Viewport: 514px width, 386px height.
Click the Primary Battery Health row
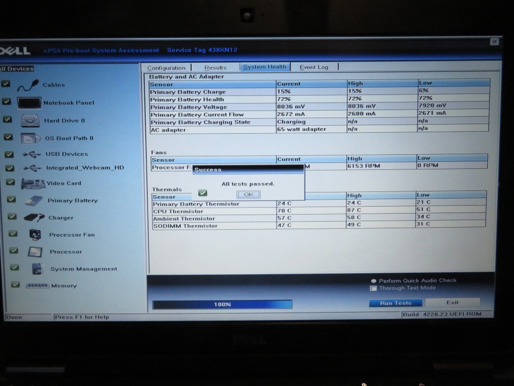tap(319, 99)
